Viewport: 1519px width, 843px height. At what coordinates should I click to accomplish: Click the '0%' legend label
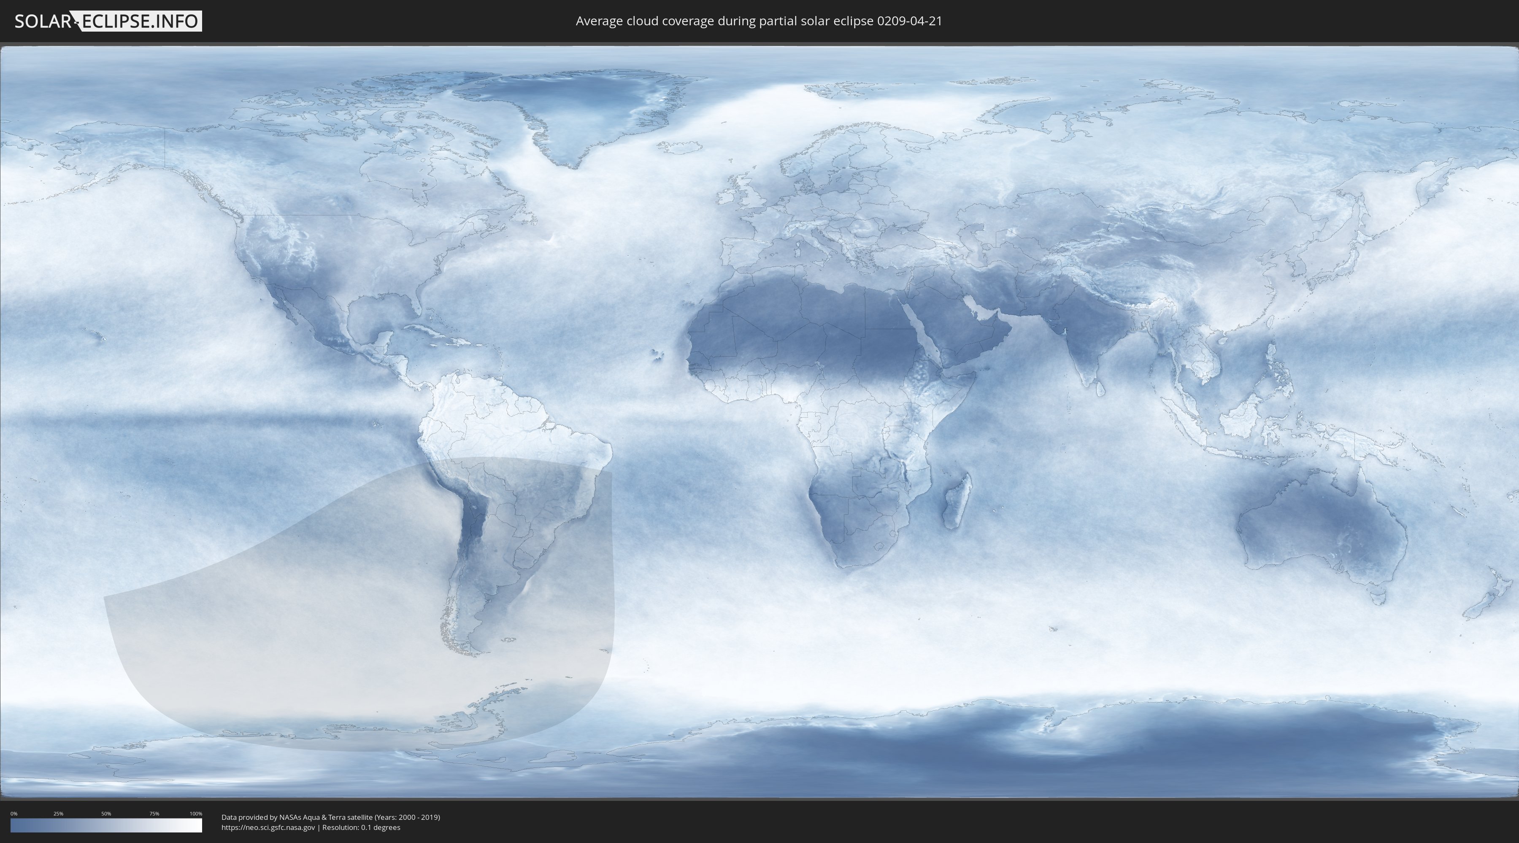coord(14,813)
